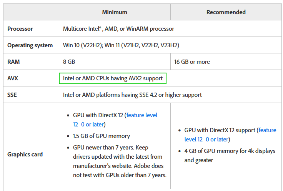Image resolution: width=283 pixels, height=191 pixels.
Task: Click the RAM row label
Action: 14,62
